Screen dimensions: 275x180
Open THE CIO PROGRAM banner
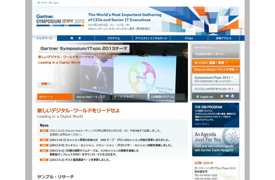point(215,115)
